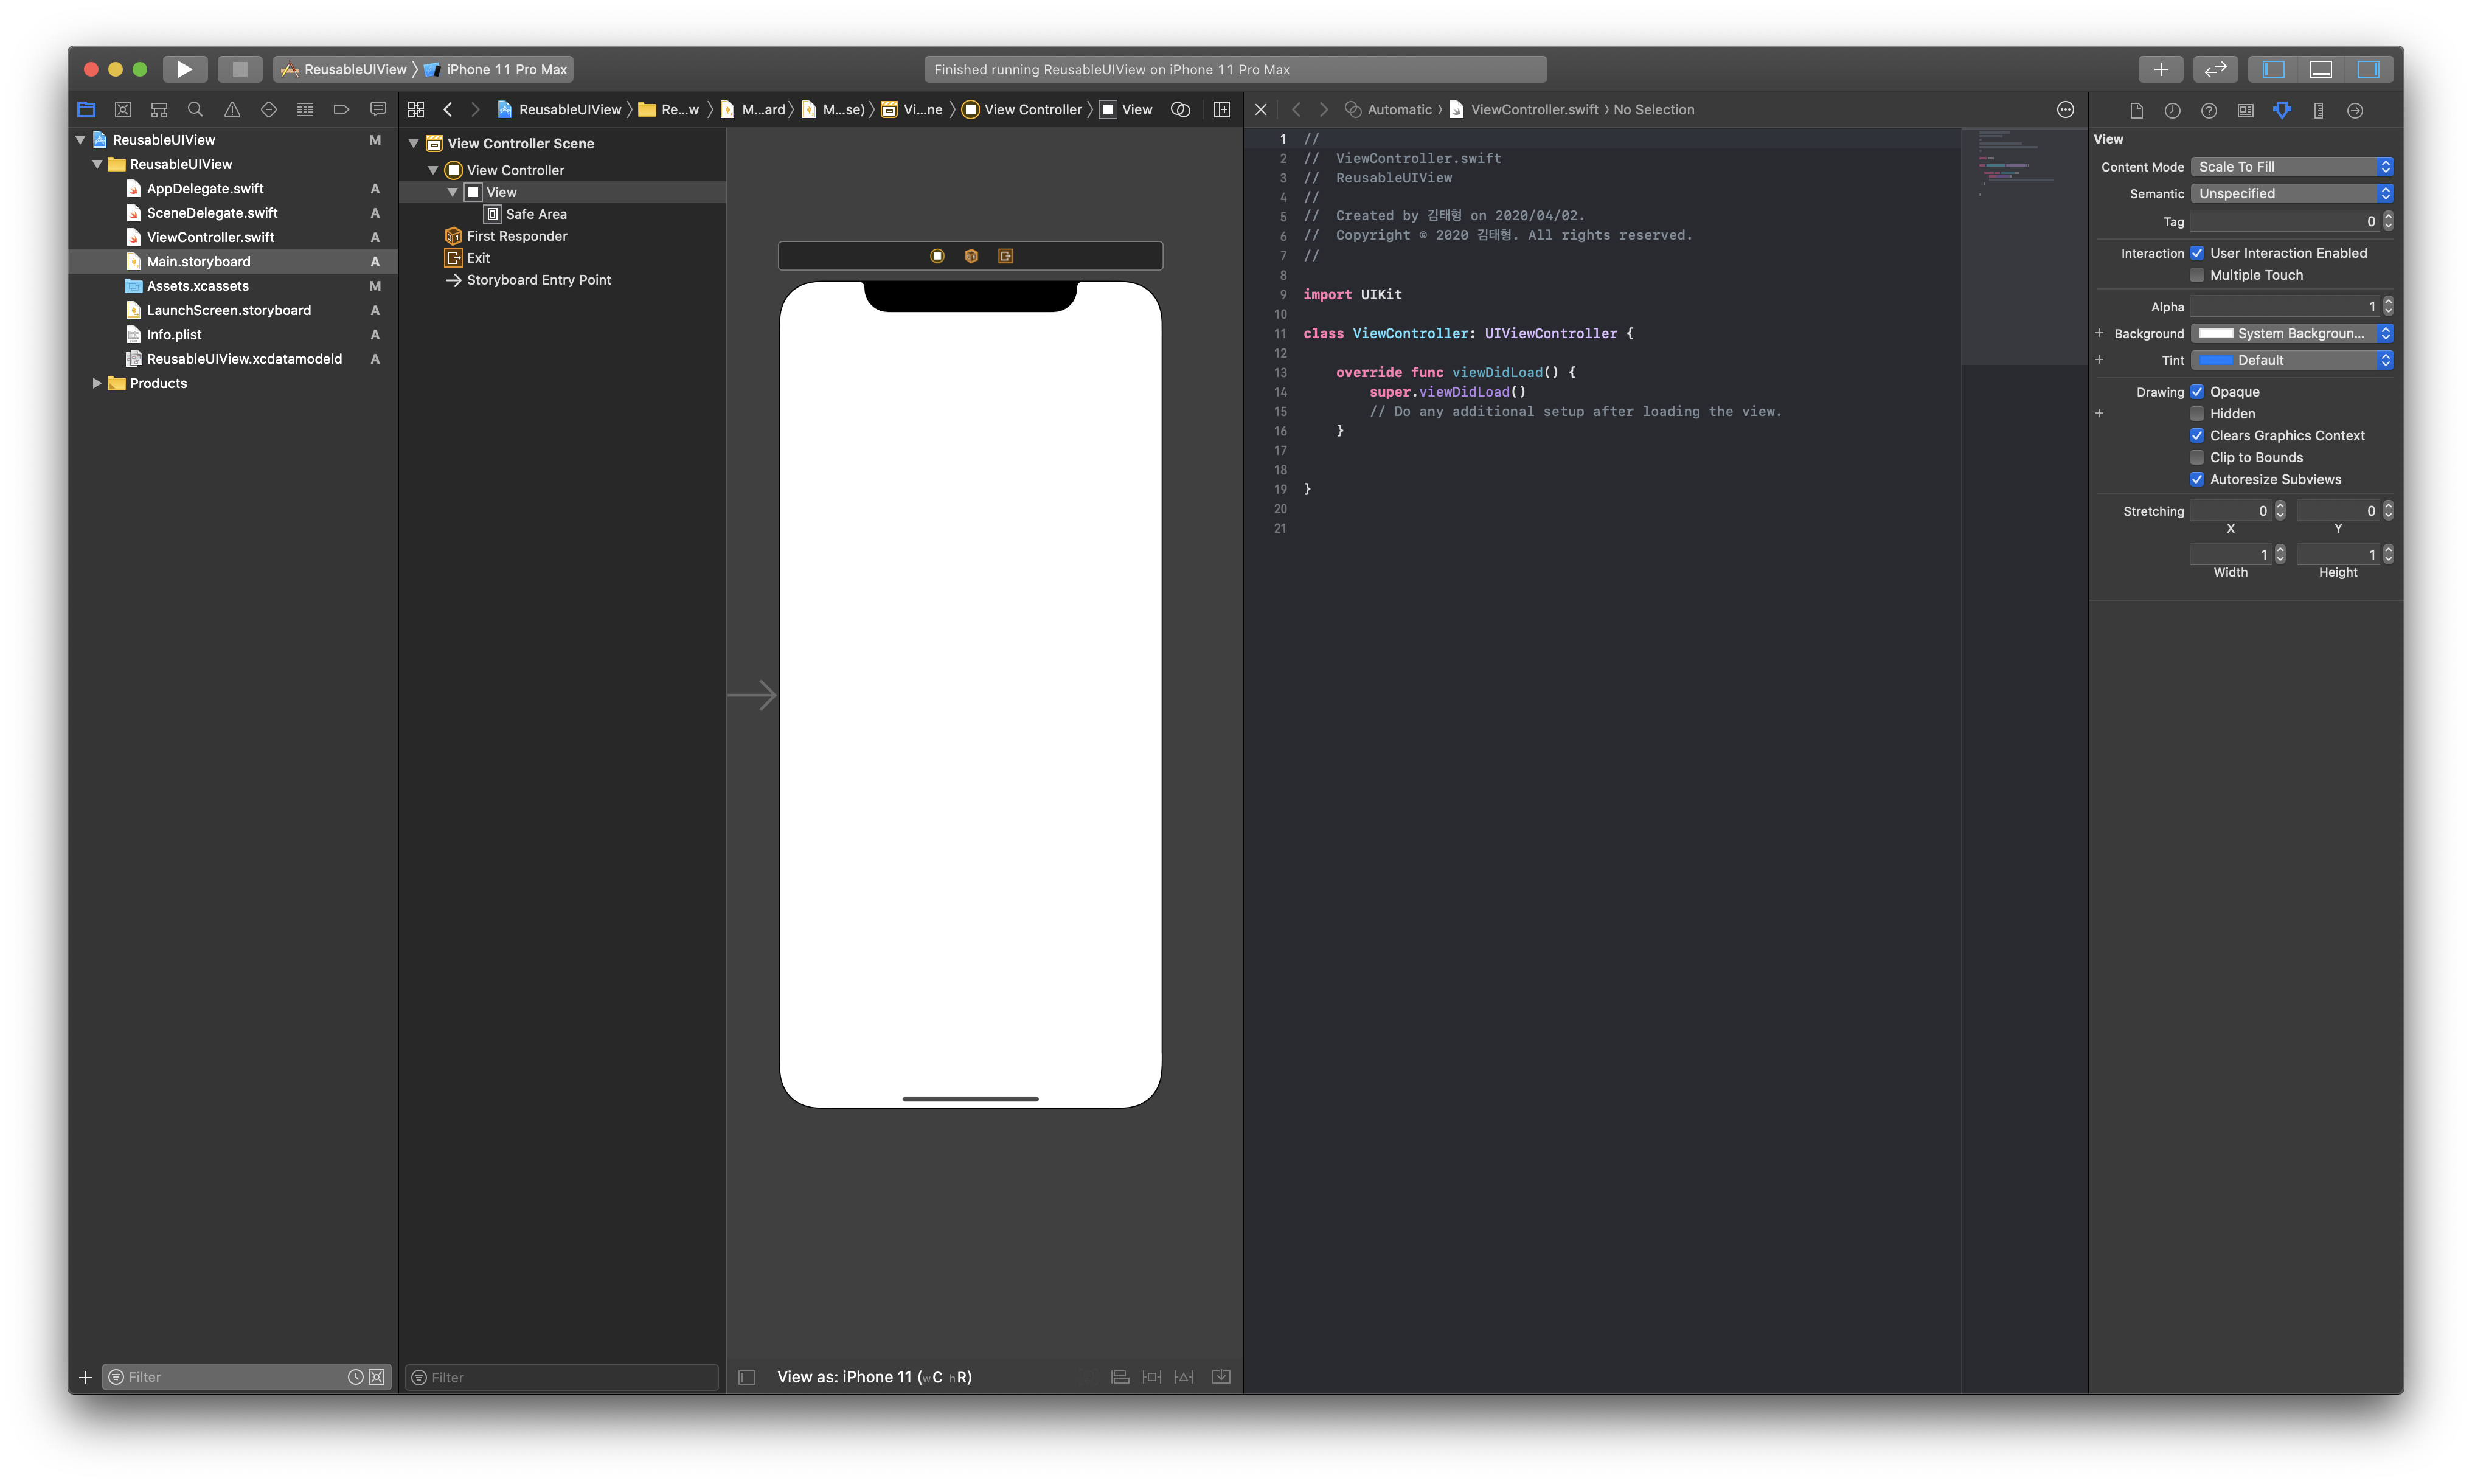
Task: Click the Background color swatch
Action: (2216, 334)
